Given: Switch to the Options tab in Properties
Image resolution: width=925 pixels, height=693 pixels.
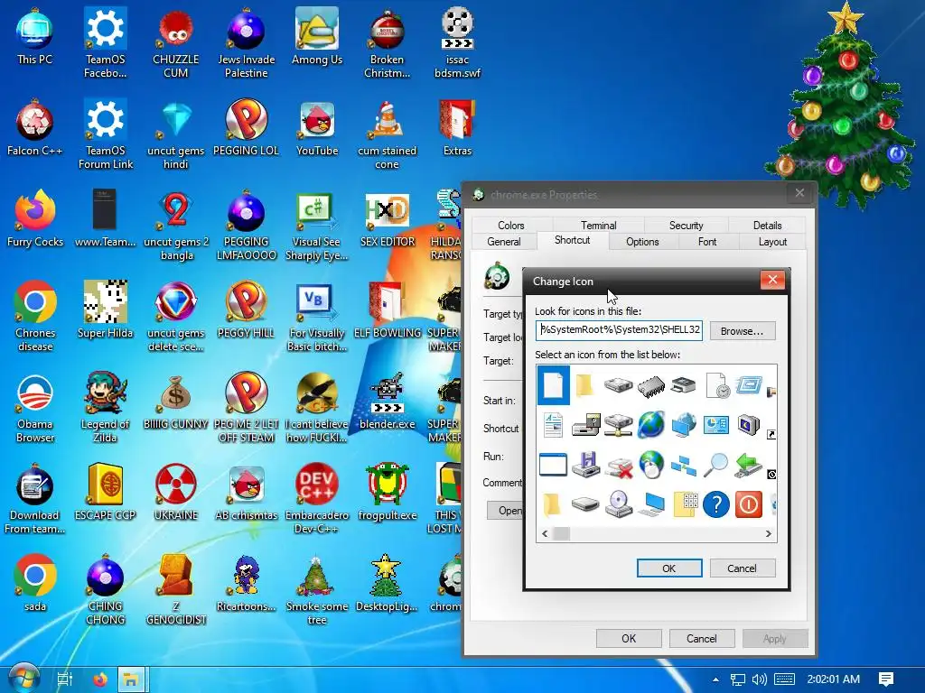Looking at the screenshot, I should pos(642,242).
